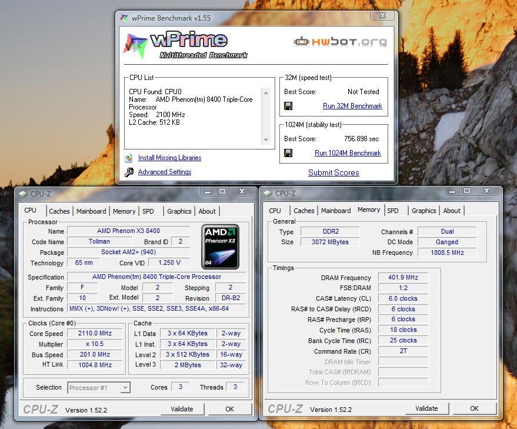Image resolution: width=517 pixels, height=429 pixels.
Task: Click OK in left CPU-Z window
Action: pyautogui.click(x=230, y=409)
